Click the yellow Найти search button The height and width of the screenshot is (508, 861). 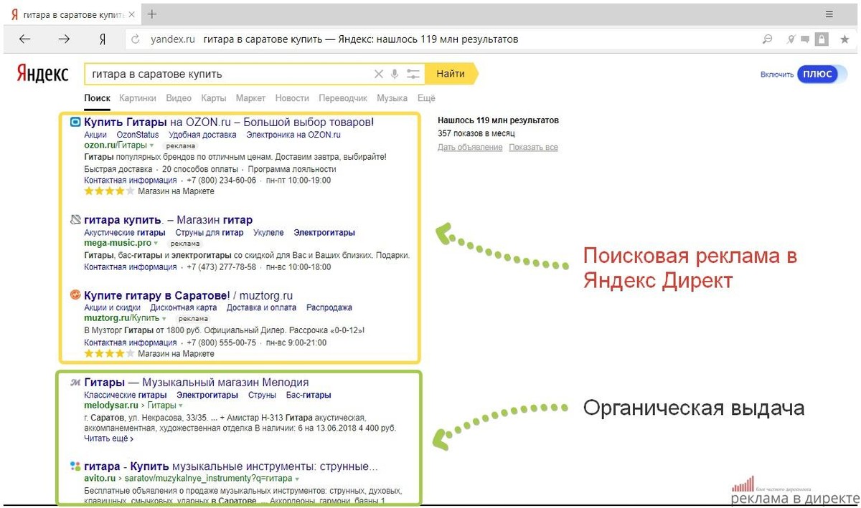pos(452,74)
